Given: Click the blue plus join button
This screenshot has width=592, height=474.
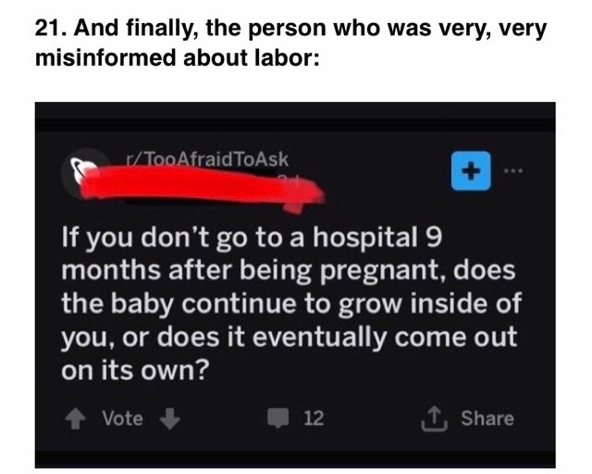Looking at the screenshot, I should pyautogui.click(x=471, y=171).
